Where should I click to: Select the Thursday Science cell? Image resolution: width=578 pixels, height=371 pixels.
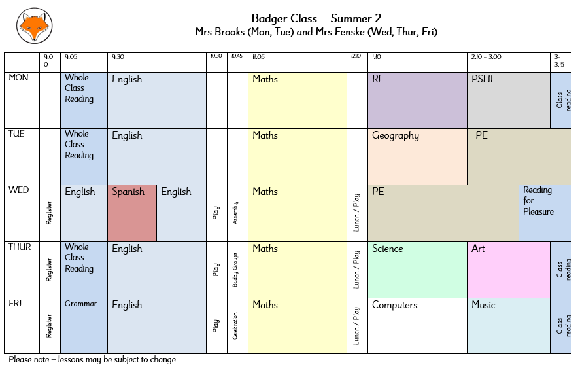pos(417,270)
